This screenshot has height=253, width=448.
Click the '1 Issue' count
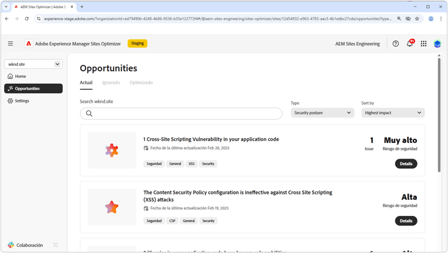tap(369, 144)
